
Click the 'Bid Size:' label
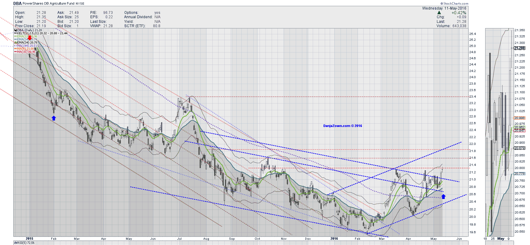(65, 26)
